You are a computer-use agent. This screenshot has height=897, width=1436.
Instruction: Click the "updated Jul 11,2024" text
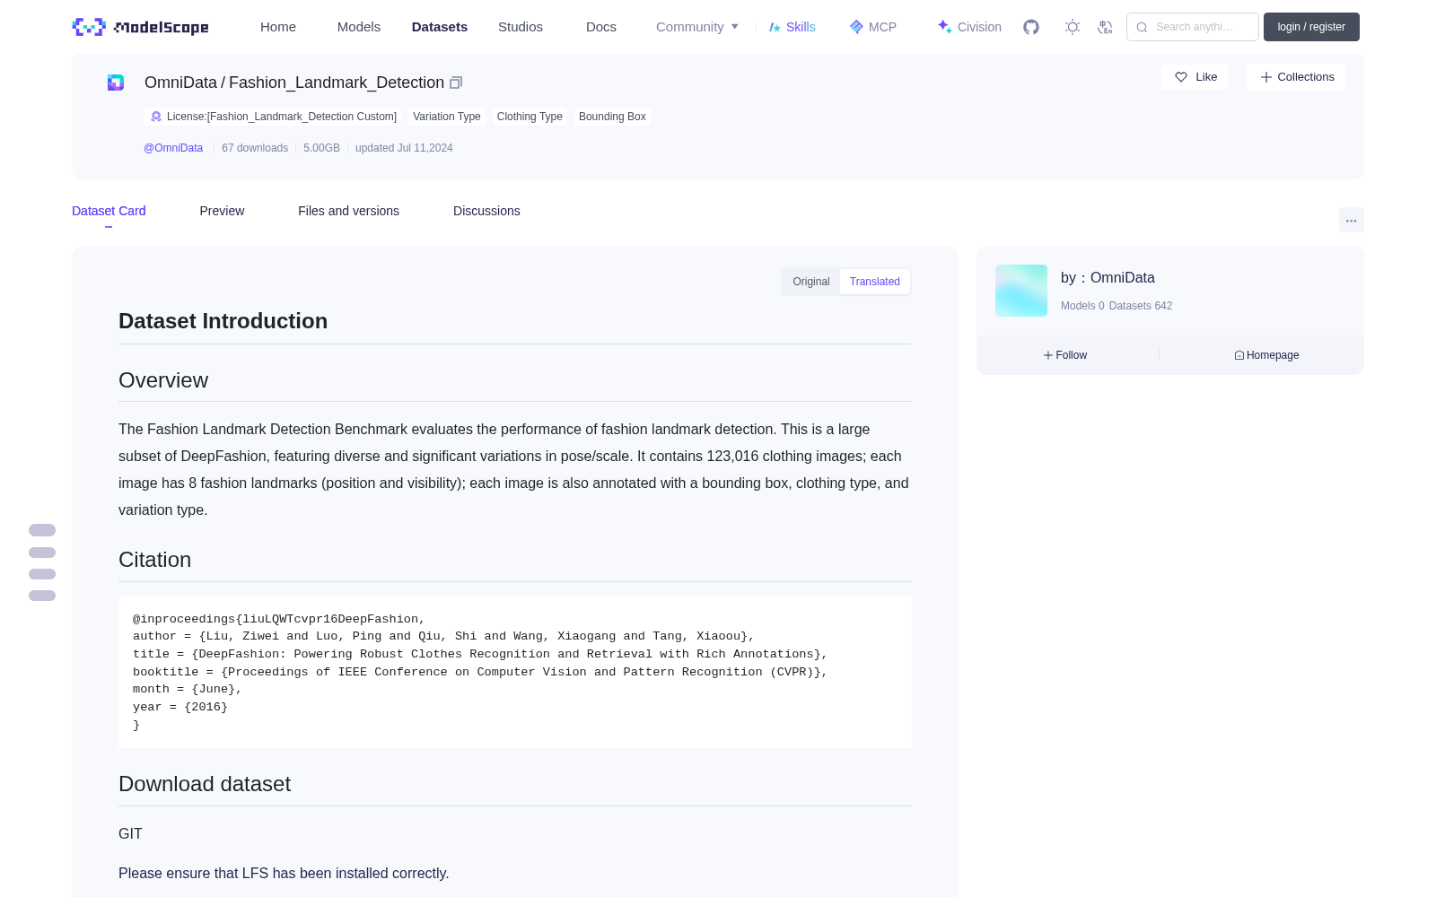pos(404,148)
